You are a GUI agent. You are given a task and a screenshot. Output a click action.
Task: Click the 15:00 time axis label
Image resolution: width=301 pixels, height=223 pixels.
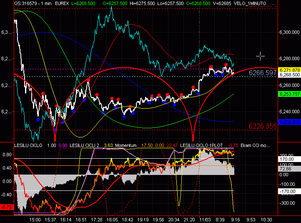click(35, 220)
